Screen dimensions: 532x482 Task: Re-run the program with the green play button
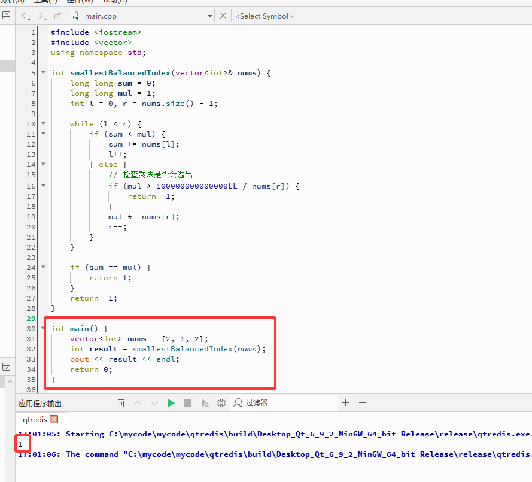[171, 403]
